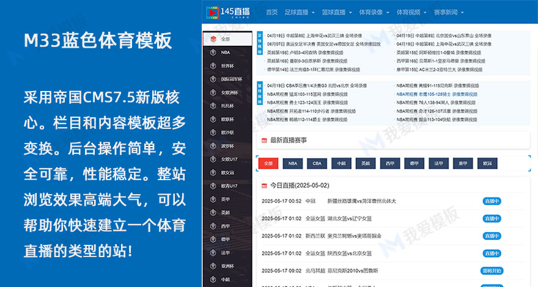
Task: Expand the 体育录像 dropdown arrow
Action: pyautogui.click(x=388, y=13)
